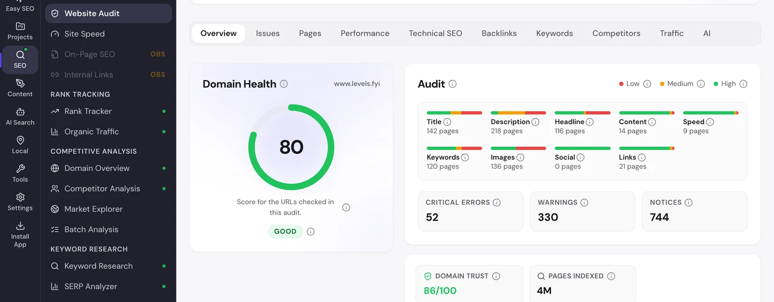Click the www.levels.fyi domain text
The image size is (774, 302).
pyautogui.click(x=357, y=84)
